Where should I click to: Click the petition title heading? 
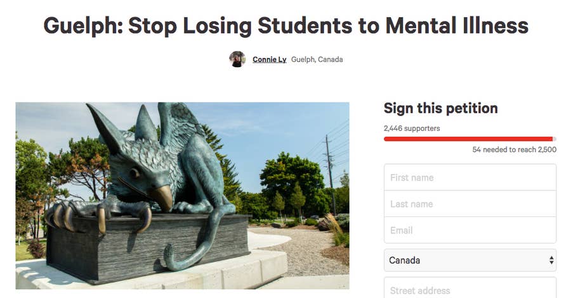[285, 26]
